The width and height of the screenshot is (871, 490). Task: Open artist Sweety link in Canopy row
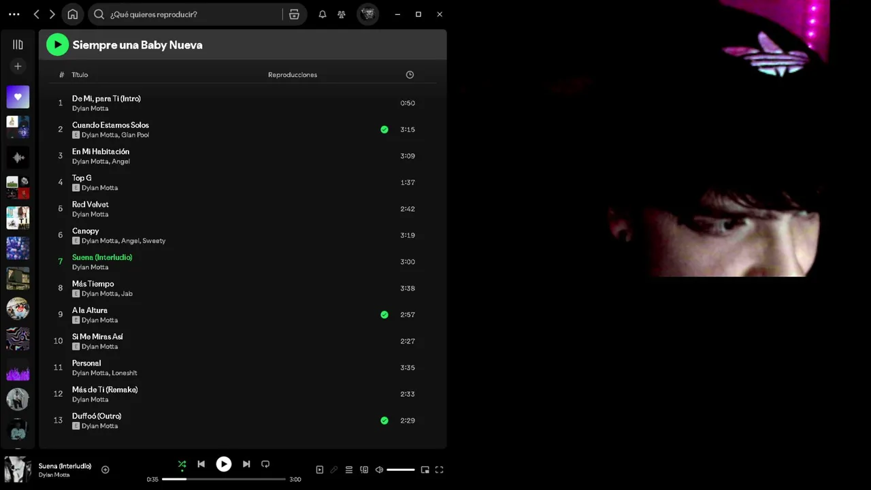click(154, 241)
